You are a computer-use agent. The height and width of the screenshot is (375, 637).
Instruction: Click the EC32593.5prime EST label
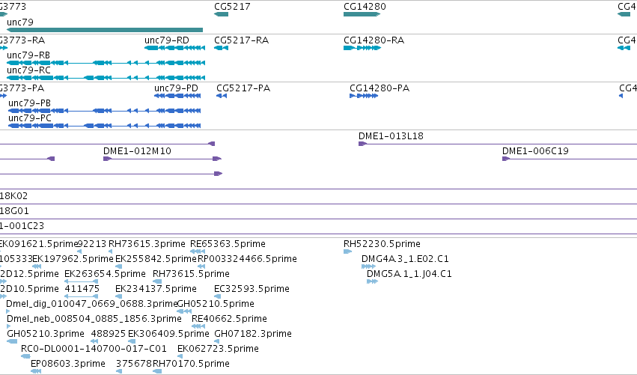[x=252, y=289]
